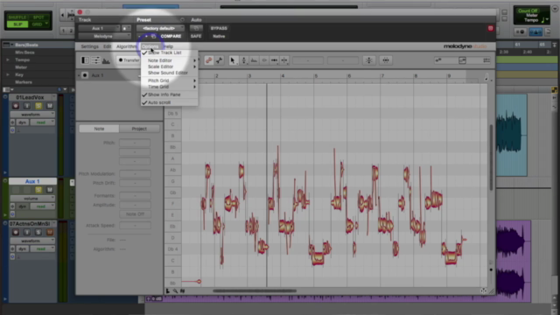560x315 pixels.
Task: Open the mixer view icon in Melodyne
Action: tap(95, 60)
